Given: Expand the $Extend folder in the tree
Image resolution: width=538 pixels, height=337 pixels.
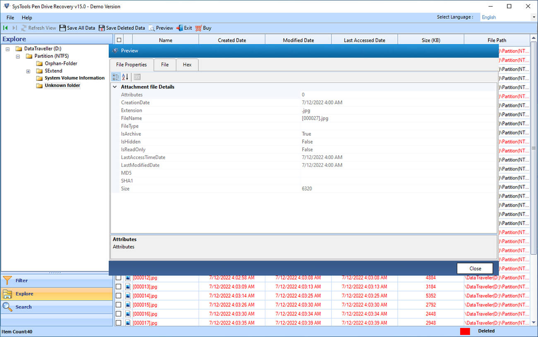Looking at the screenshot, I should coord(28,71).
